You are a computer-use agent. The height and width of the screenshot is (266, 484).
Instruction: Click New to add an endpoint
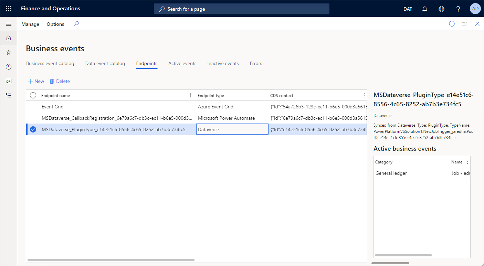(36, 81)
